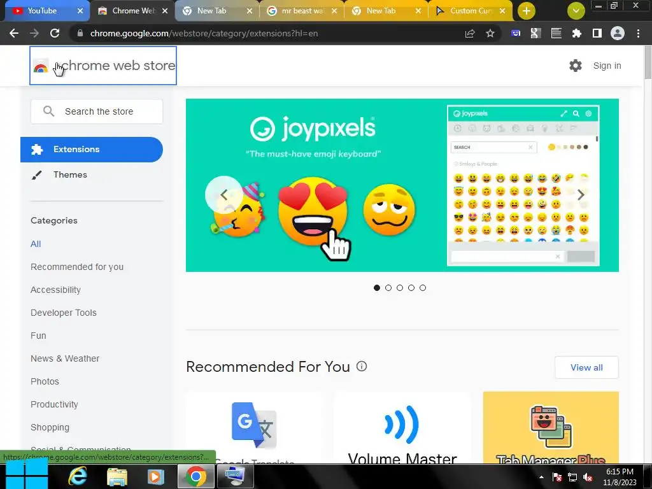Click the grey squares extension icon
This screenshot has height=489, width=652.
point(536,33)
